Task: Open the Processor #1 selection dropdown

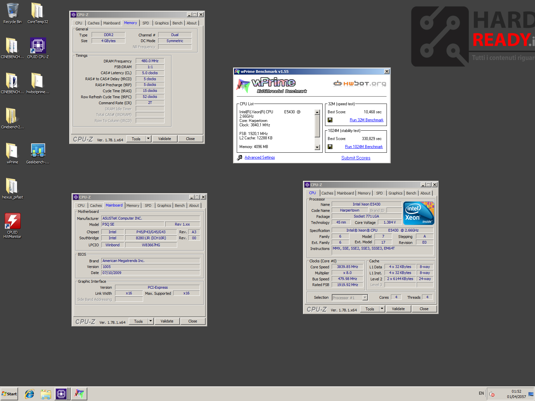Action: pos(365,297)
